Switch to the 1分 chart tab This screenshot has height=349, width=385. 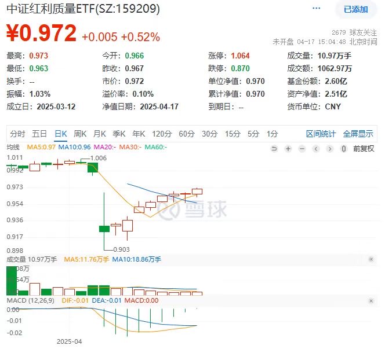tap(272, 134)
